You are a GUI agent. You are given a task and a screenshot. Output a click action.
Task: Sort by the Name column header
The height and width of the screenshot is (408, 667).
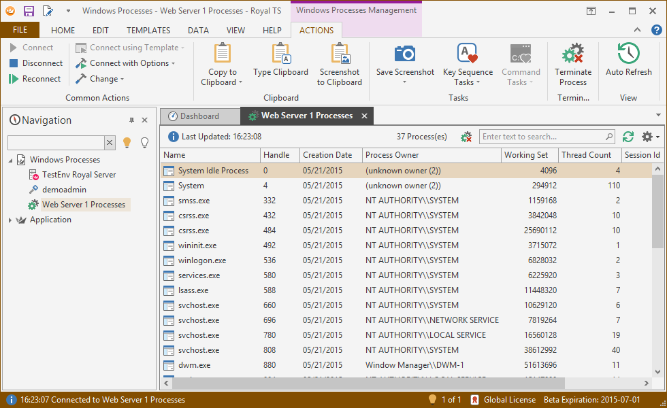coord(210,155)
